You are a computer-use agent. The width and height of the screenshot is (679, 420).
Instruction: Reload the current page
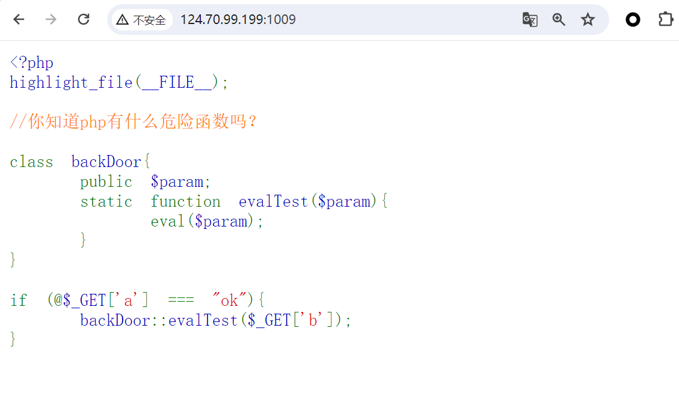click(x=84, y=19)
